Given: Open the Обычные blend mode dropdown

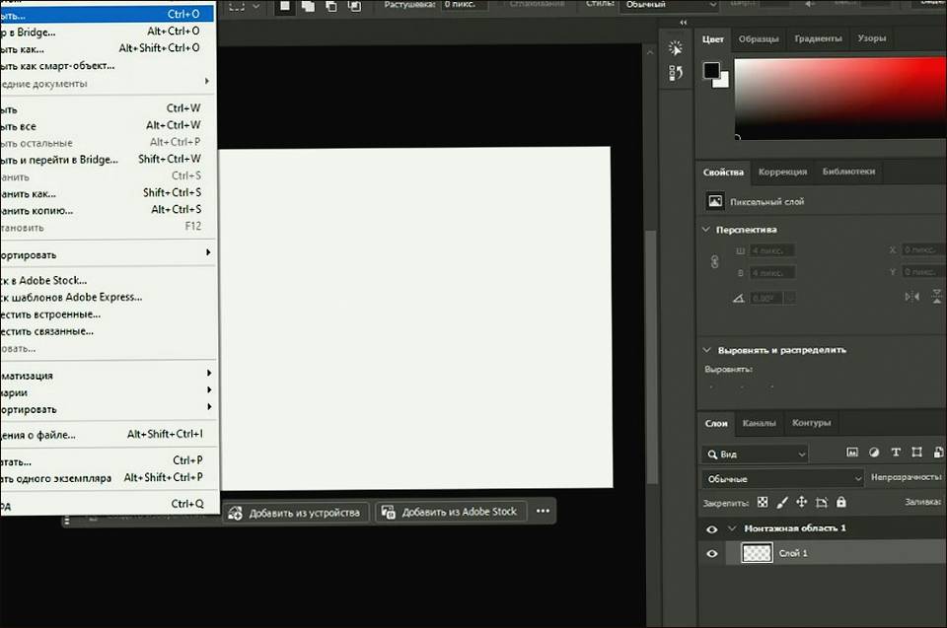Looking at the screenshot, I should coord(782,478).
